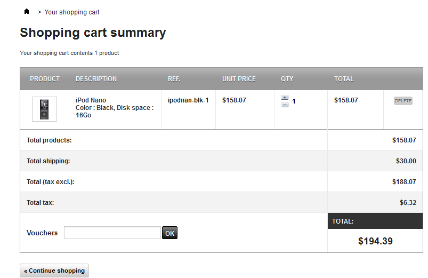Click the Qty column header
This screenshot has width=428, height=278.
(287, 79)
